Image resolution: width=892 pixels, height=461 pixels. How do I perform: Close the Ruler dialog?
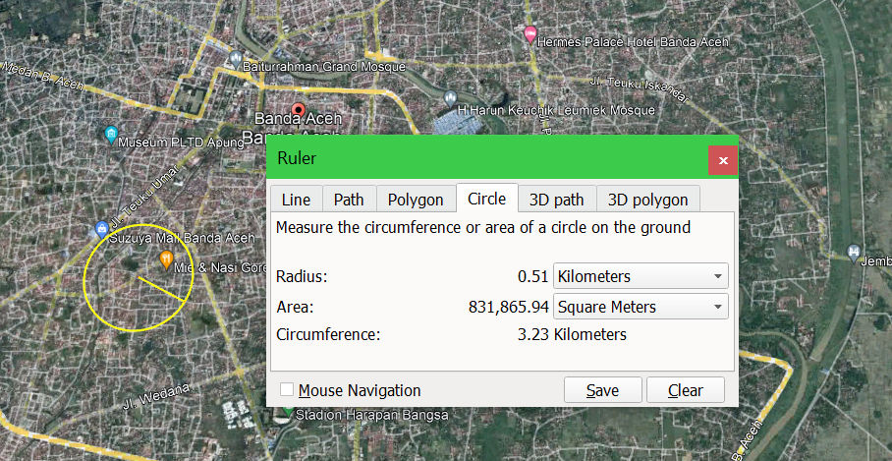pos(723,159)
